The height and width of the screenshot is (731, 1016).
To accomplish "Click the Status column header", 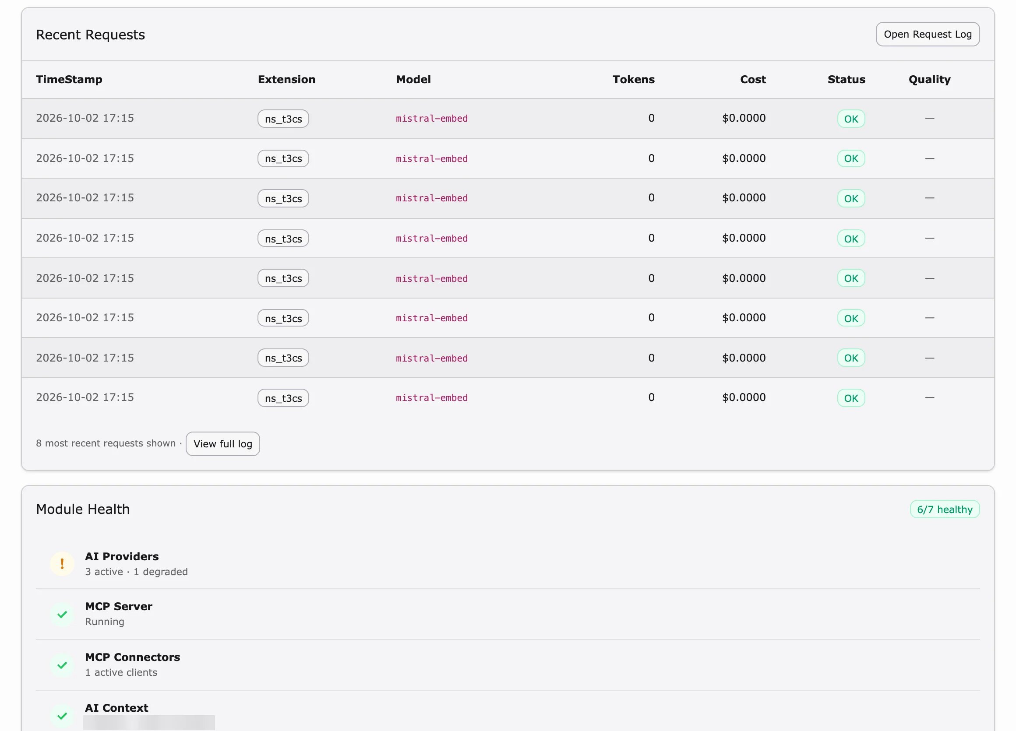I will tap(846, 79).
